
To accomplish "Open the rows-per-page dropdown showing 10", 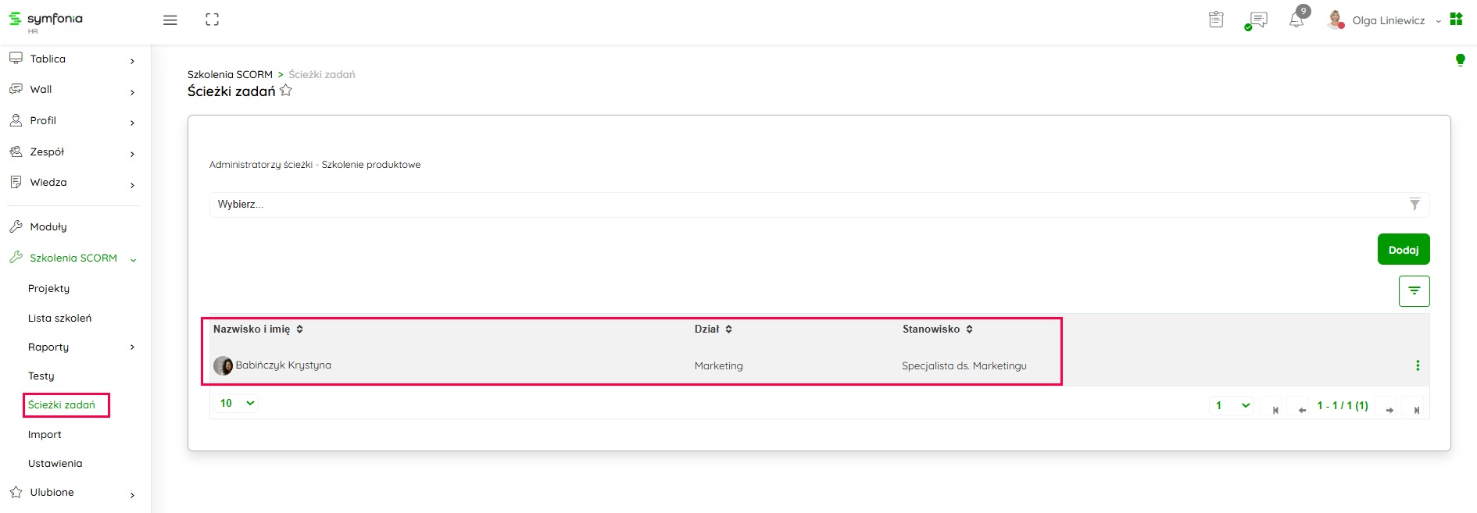I will pyautogui.click(x=237, y=404).
